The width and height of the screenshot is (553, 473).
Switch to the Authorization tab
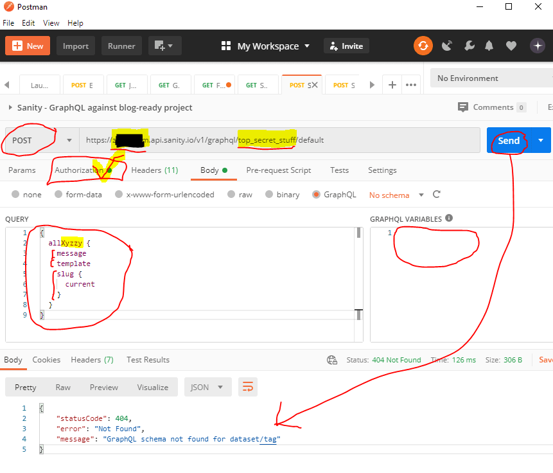pos(83,170)
